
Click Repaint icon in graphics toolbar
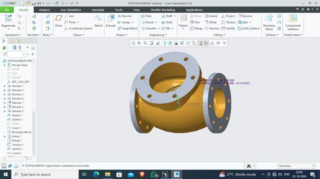[151, 43]
